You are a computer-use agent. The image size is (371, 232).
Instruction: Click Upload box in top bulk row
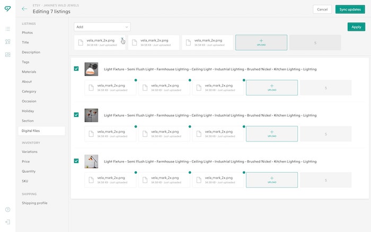point(261,42)
